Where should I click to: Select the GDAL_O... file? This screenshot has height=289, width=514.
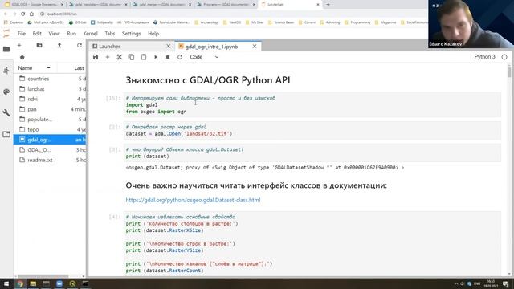pyautogui.click(x=50, y=150)
